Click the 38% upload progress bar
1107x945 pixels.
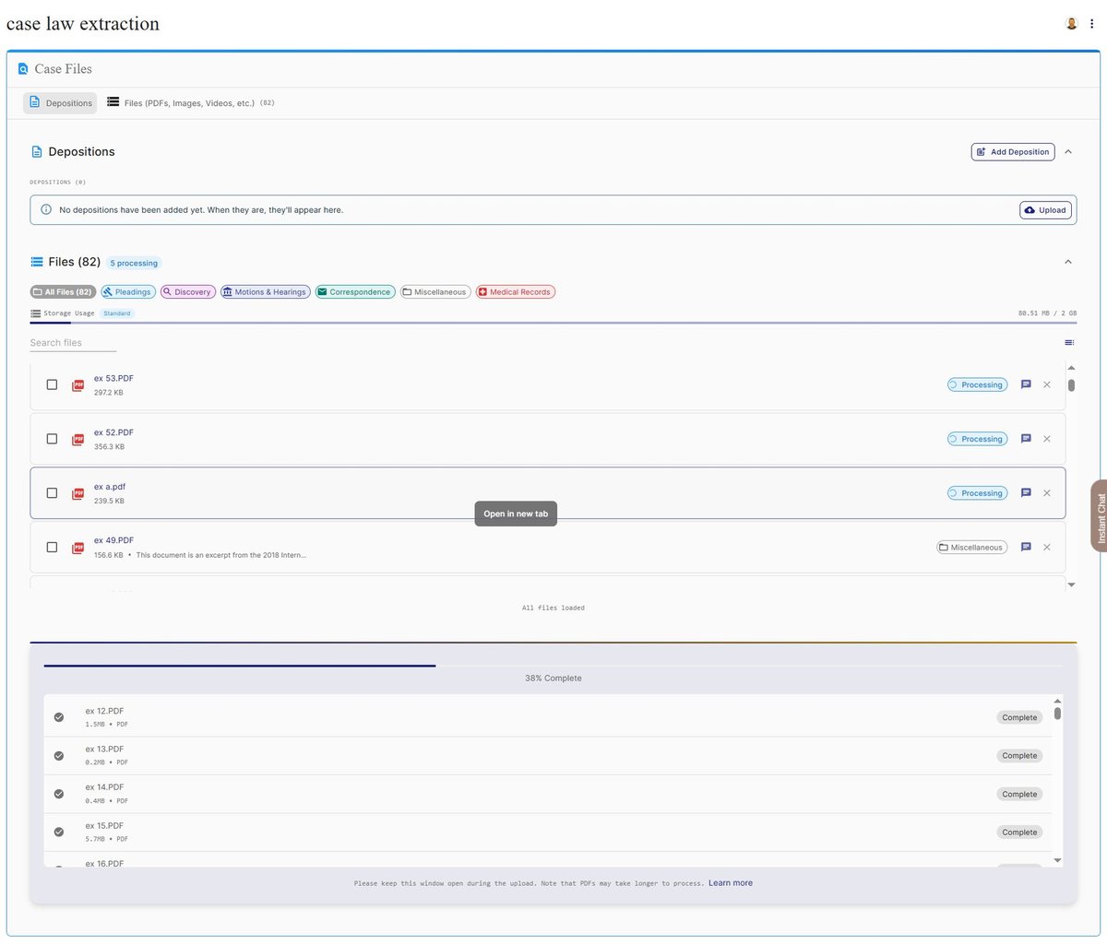pos(553,666)
